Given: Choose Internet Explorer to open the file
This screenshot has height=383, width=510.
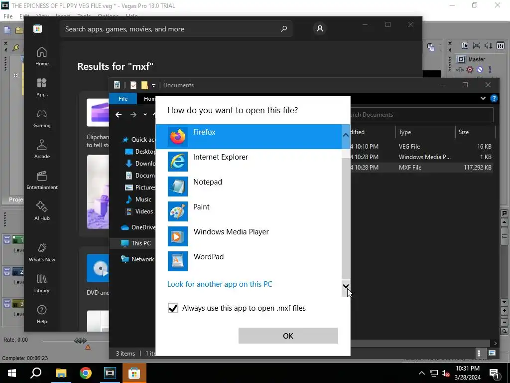Looking at the screenshot, I should (x=249, y=162).
